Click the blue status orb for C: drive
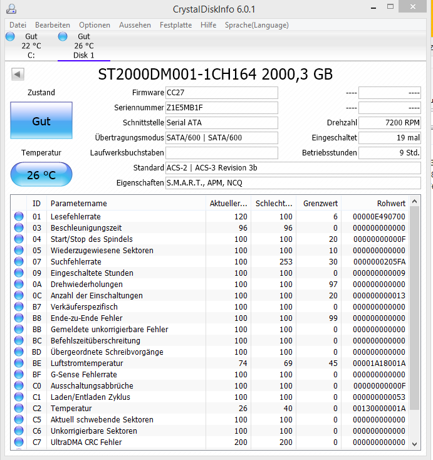This screenshot has height=460, width=433. [x=10, y=36]
